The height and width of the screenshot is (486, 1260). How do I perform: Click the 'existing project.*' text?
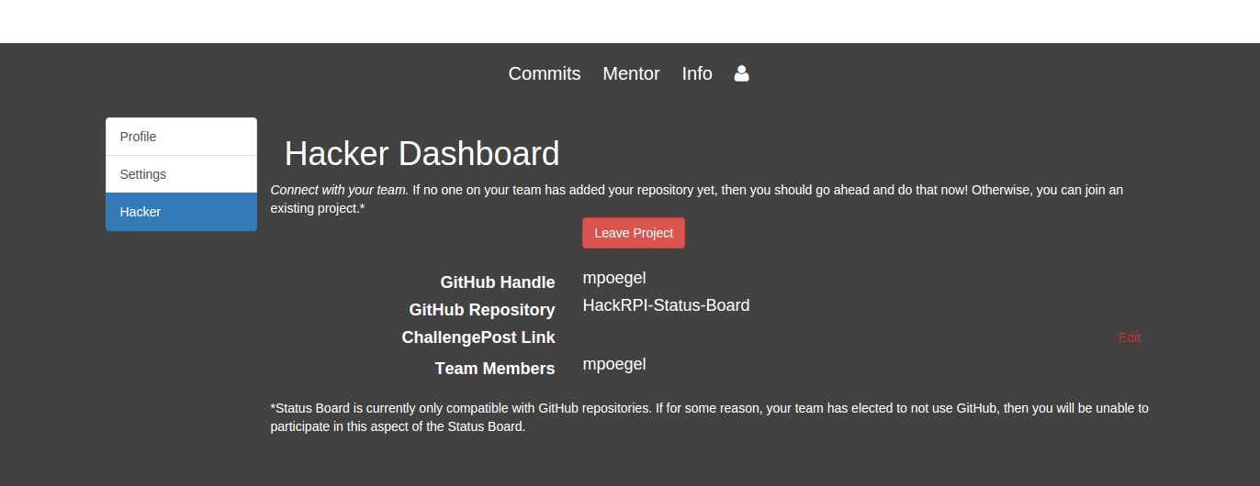point(317,208)
